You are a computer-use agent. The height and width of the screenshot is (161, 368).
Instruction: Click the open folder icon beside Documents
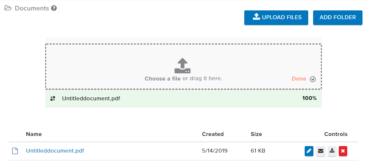8,8
